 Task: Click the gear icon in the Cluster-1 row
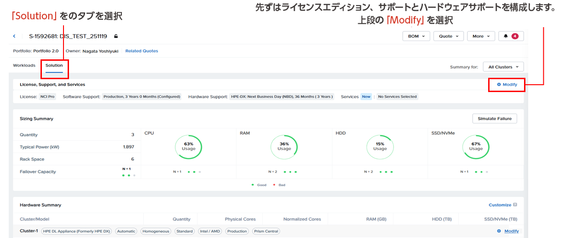499,231
